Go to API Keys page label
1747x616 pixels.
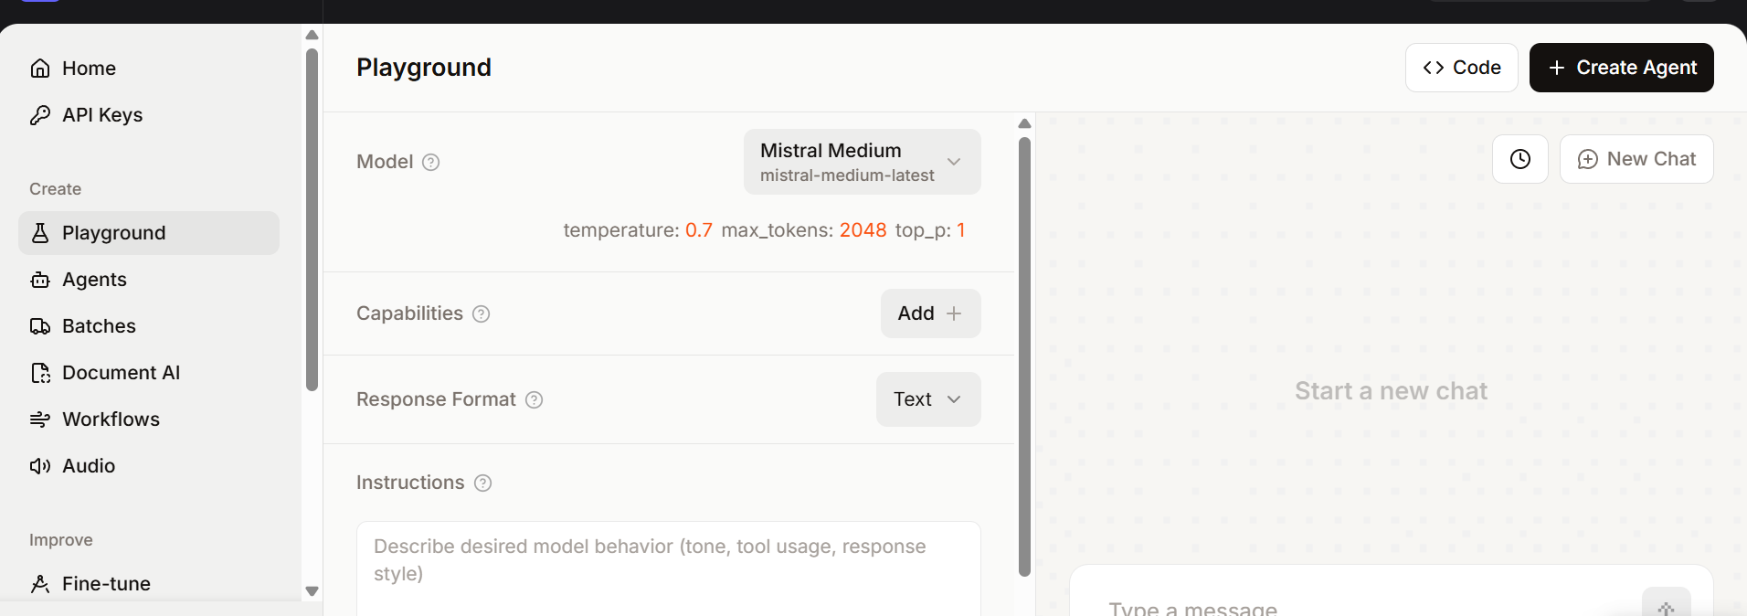pos(102,115)
